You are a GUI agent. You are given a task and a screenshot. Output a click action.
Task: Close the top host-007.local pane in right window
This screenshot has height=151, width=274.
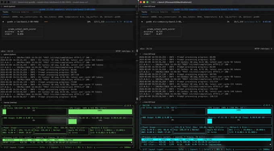(x=140, y=6)
